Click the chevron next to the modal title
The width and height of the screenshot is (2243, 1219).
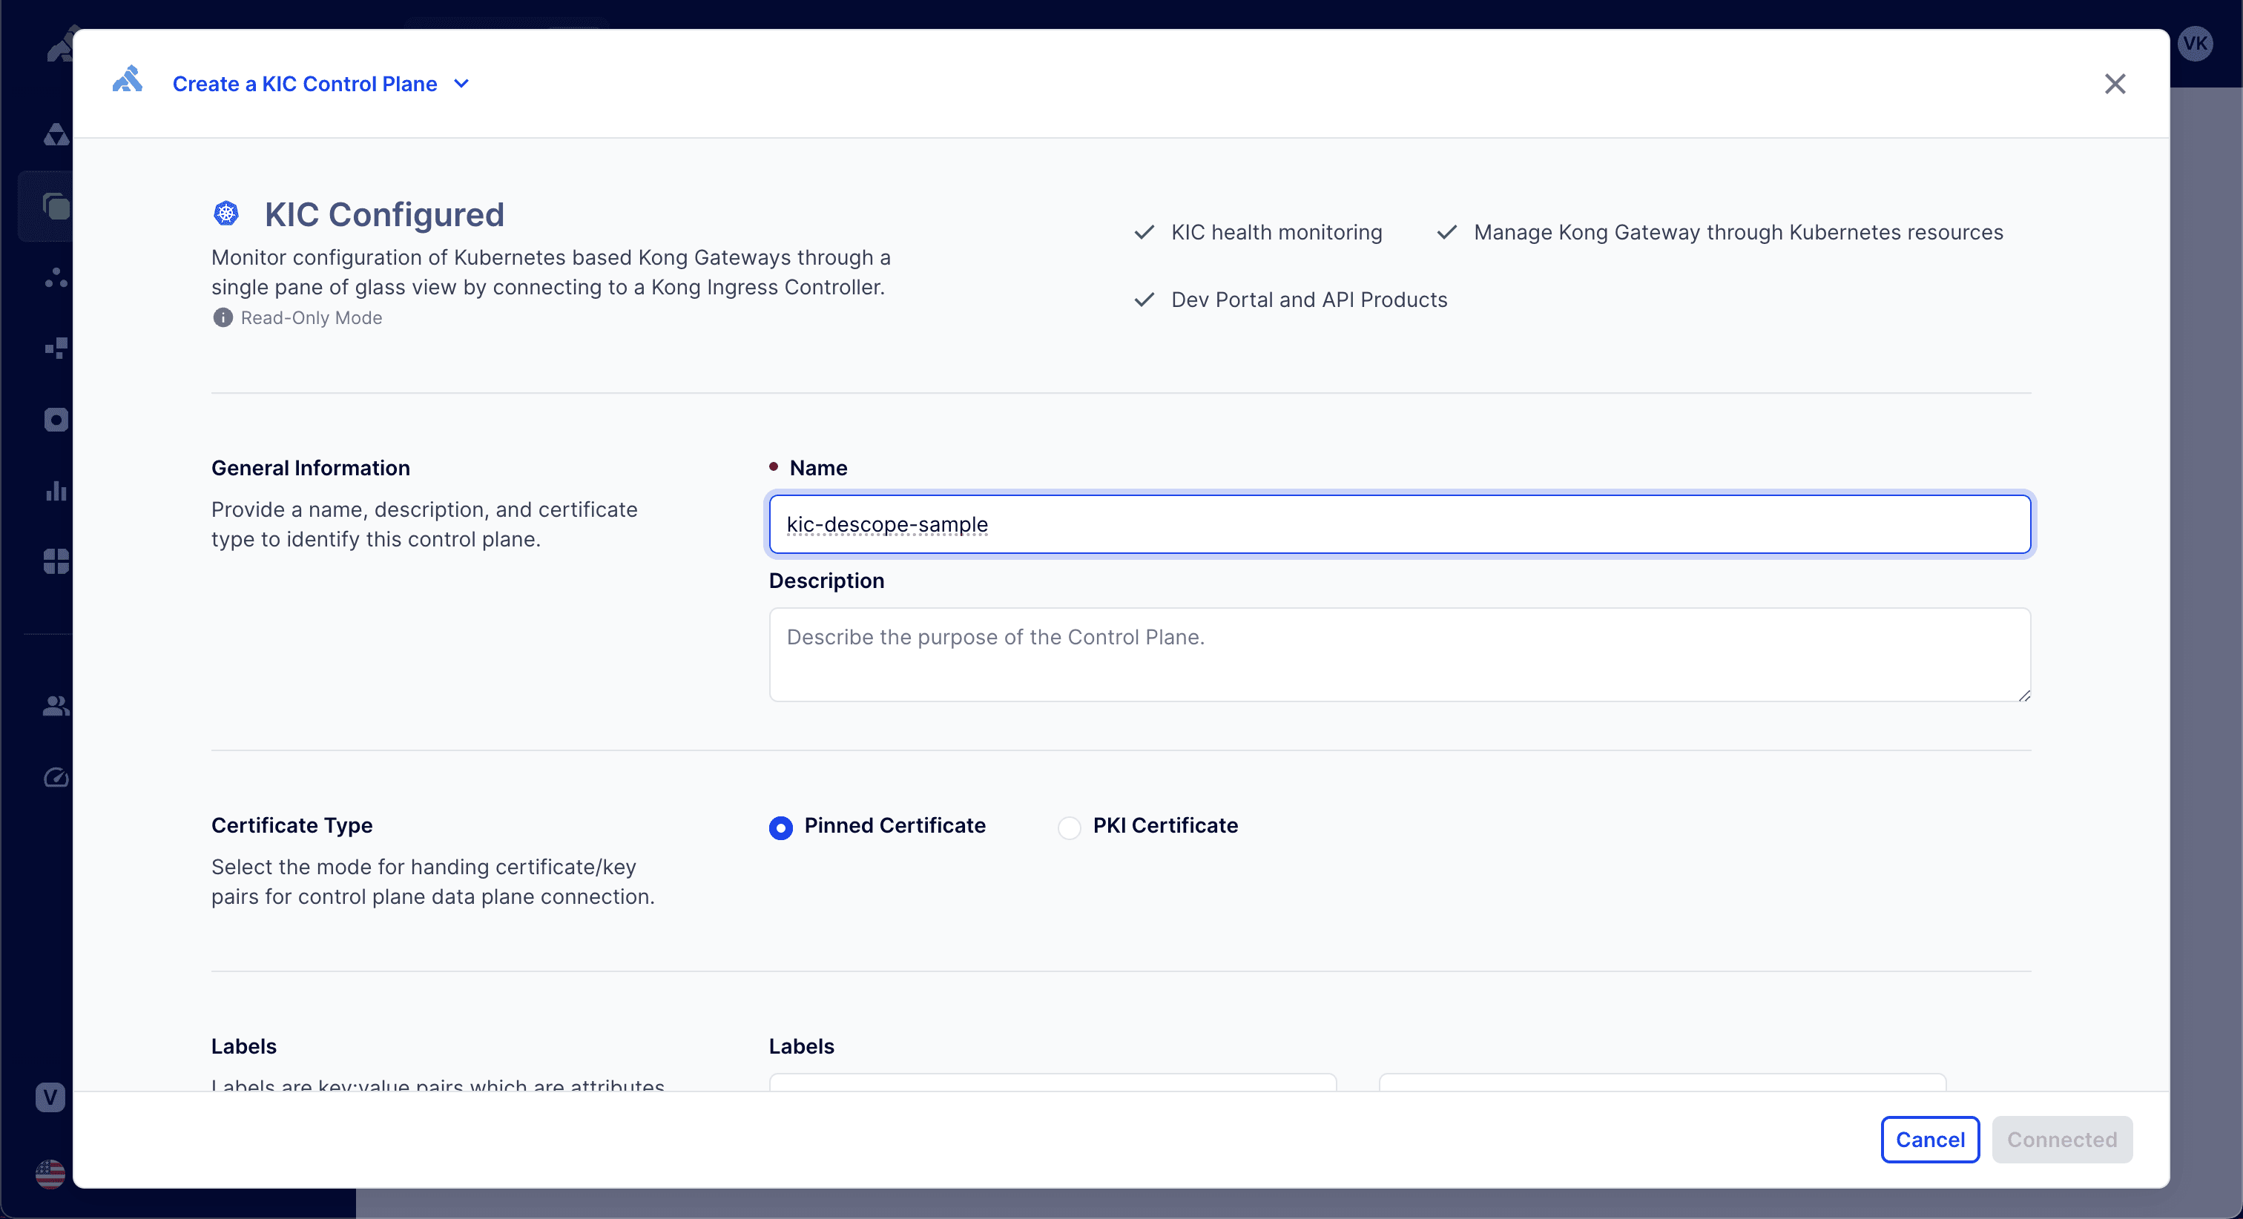[461, 84]
